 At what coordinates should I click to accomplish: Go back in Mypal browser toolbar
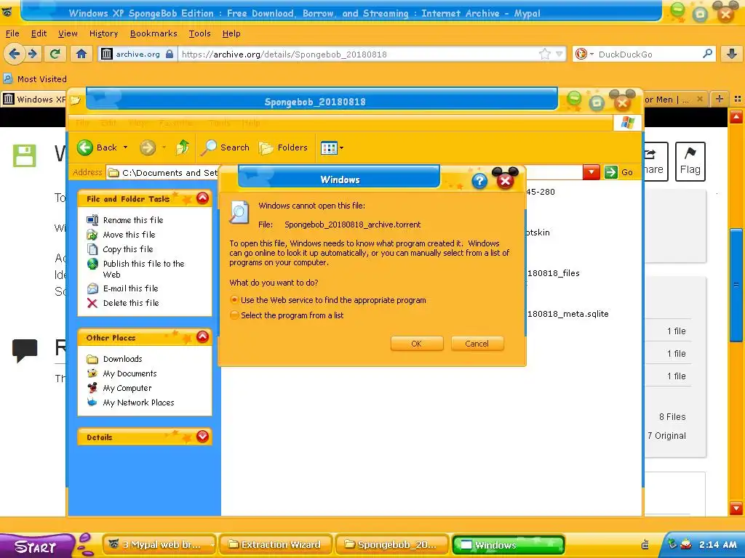pyautogui.click(x=15, y=54)
